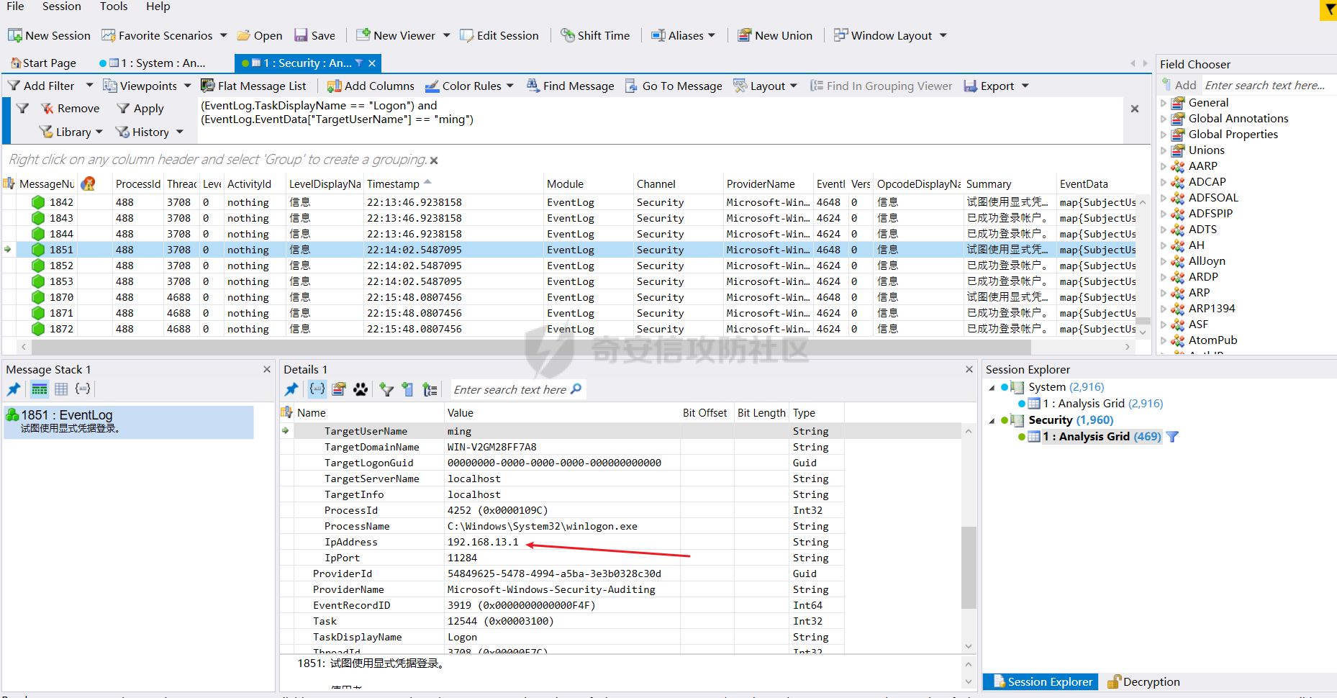Click the Details filter icon

[x=386, y=389]
